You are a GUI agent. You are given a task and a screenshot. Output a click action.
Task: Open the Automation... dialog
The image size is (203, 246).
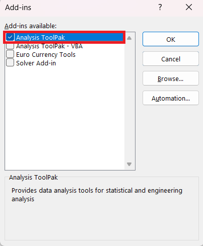tap(171, 98)
